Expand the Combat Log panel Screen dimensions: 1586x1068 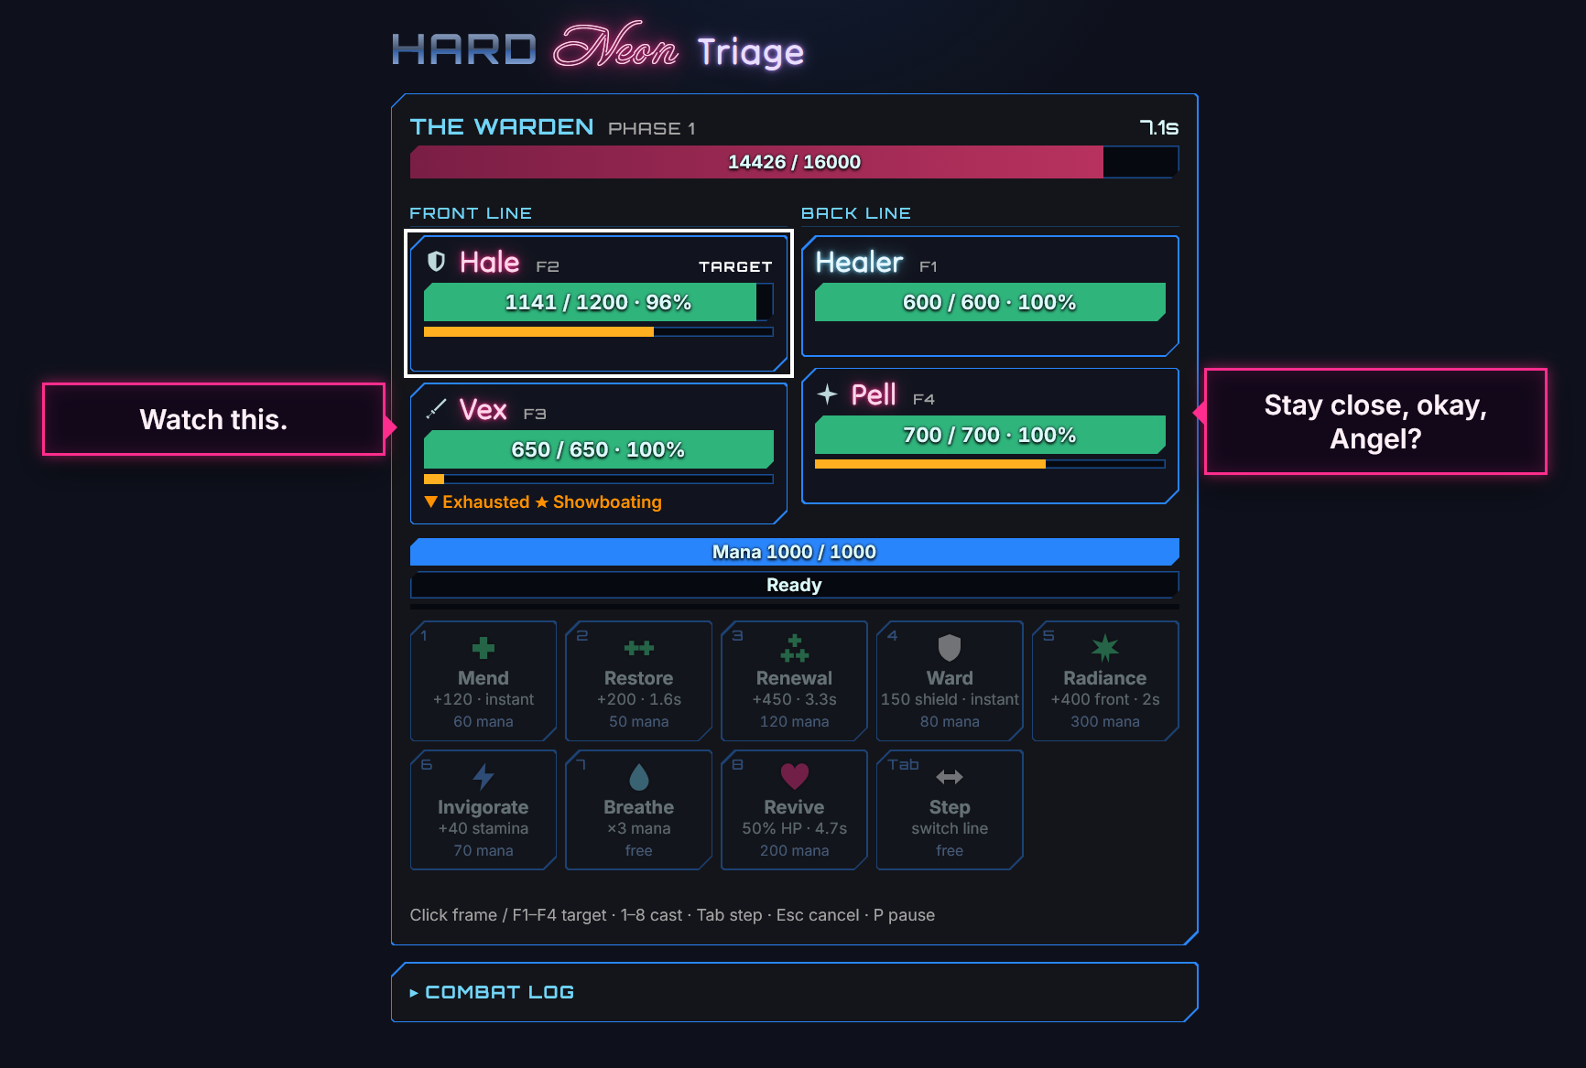[492, 992]
